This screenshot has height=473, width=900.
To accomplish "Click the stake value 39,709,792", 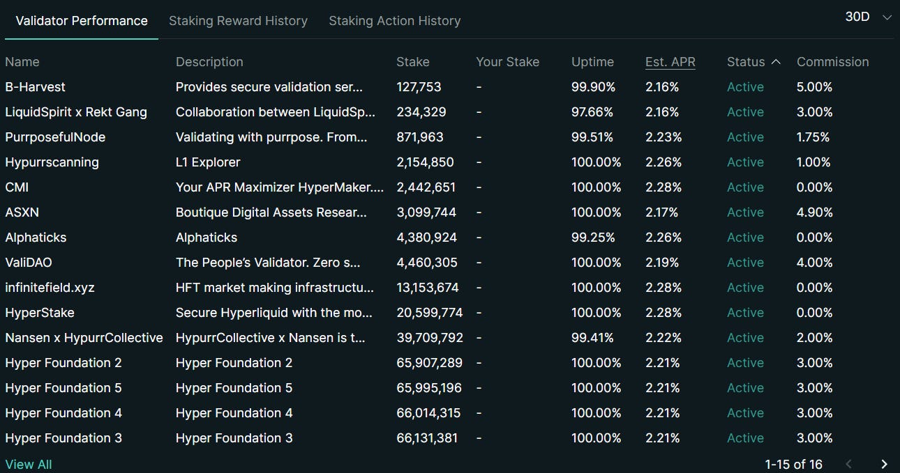I will pyautogui.click(x=430, y=338).
